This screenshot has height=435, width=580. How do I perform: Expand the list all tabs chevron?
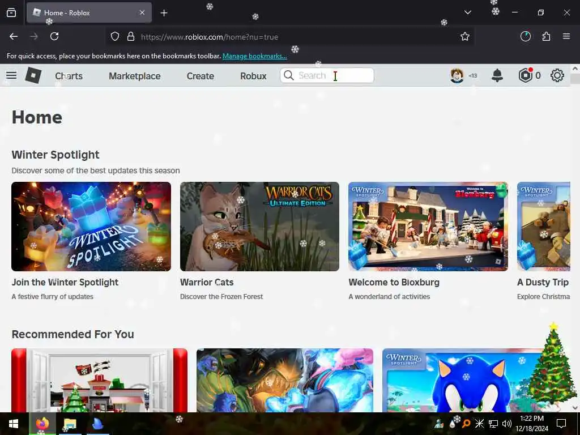pyautogui.click(x=467, y=12)
